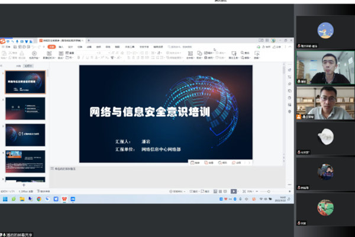
Task: Start slideshow from status bar play button
Action: coord(234,191)
